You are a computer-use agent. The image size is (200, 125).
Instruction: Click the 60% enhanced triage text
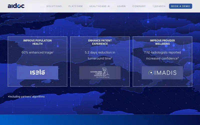click(x=37, y=52)
